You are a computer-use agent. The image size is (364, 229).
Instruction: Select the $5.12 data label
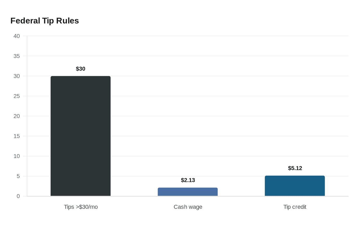(295, 168)
